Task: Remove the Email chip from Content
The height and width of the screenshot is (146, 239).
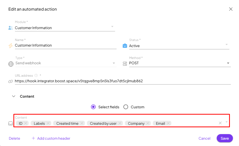Action: click(168, 123)
